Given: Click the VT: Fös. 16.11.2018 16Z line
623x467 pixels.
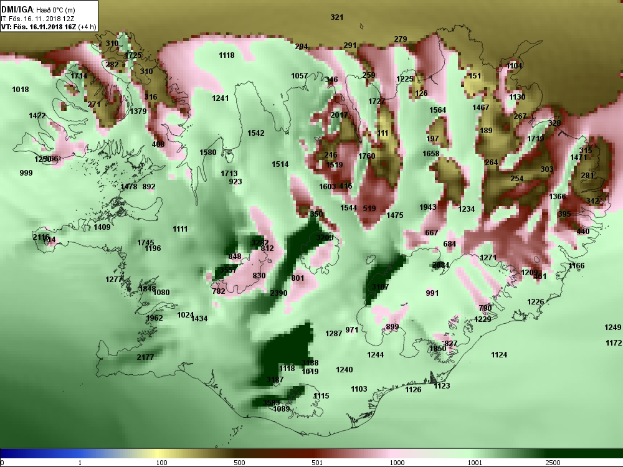Looking at the screenshot, I should click(49, 27).
